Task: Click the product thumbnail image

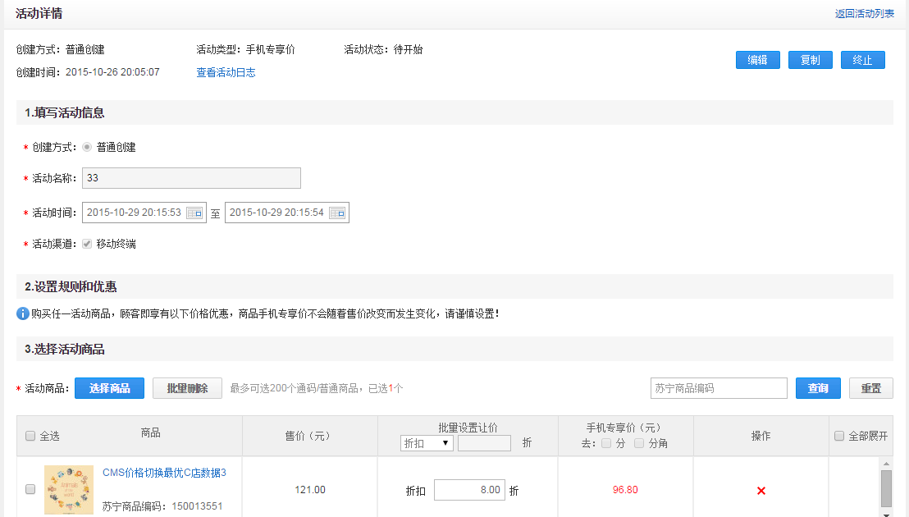Action: 69,490
